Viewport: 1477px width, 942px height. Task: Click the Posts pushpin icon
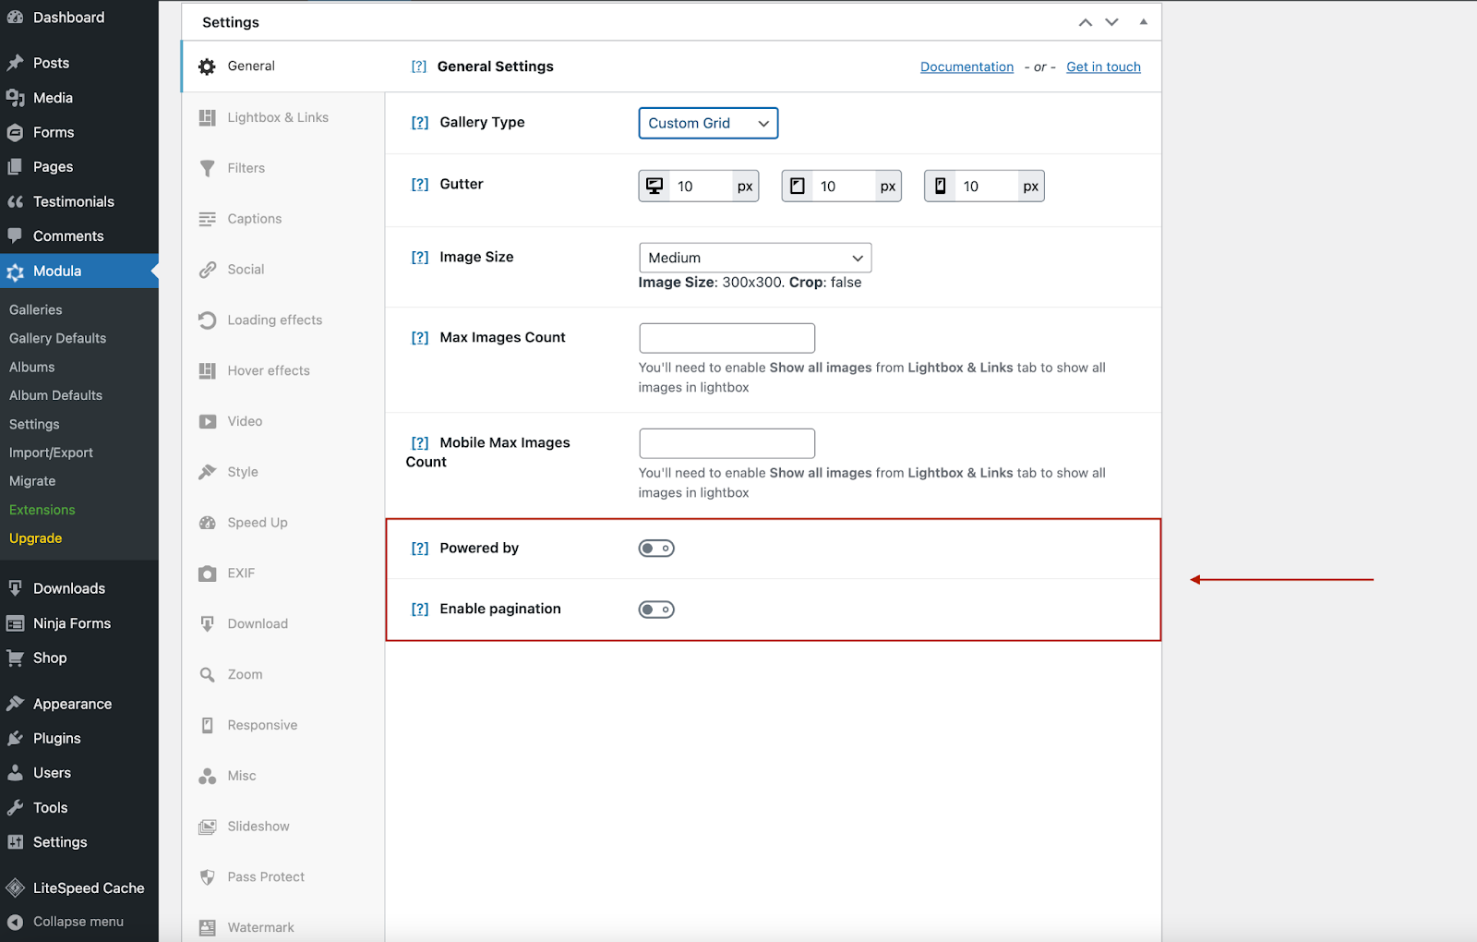point(15,63)
